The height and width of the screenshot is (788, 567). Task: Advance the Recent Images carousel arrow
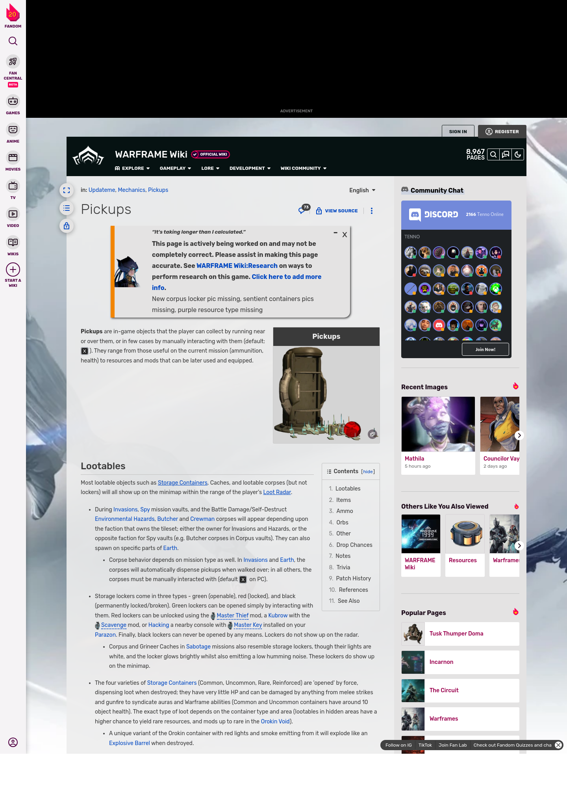tap(519, 435)
